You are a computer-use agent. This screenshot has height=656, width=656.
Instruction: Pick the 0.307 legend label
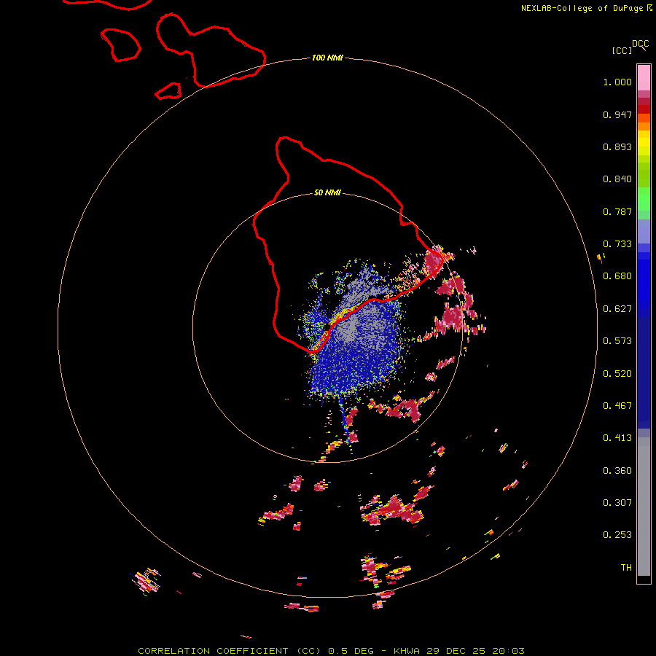pyautogui.click(x=617, y=503)
